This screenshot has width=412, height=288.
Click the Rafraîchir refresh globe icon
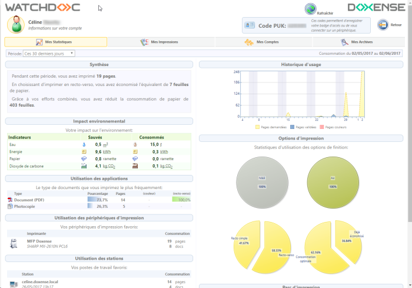pos(310,9)
